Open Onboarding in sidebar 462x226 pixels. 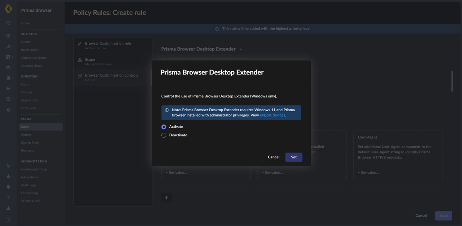29,193
